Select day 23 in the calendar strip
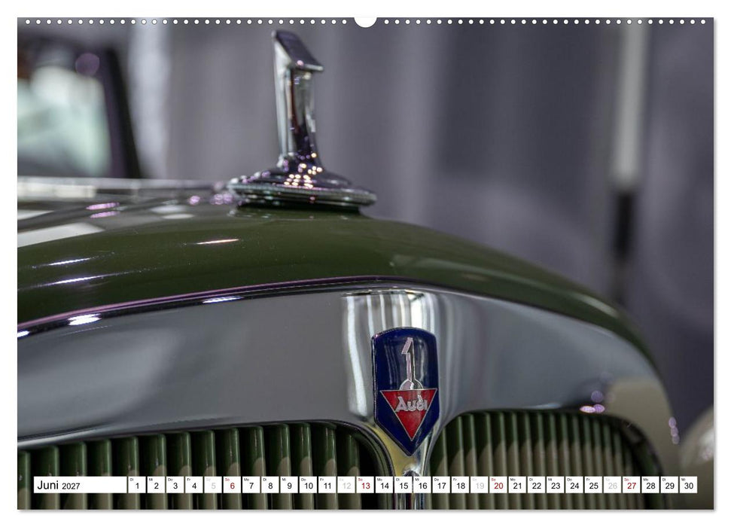This screenshot has height=527, width=731. tap(556, 485)
